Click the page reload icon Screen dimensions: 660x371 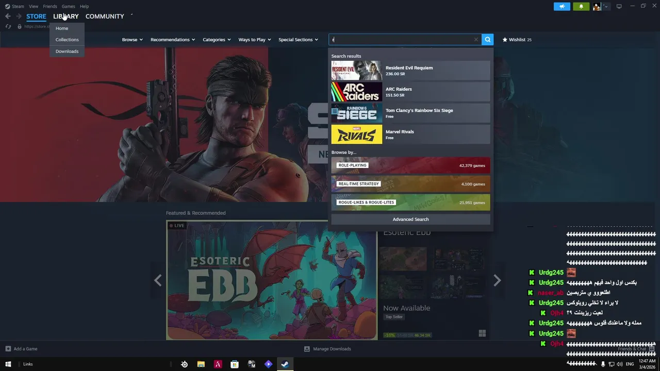click(8, 26)
